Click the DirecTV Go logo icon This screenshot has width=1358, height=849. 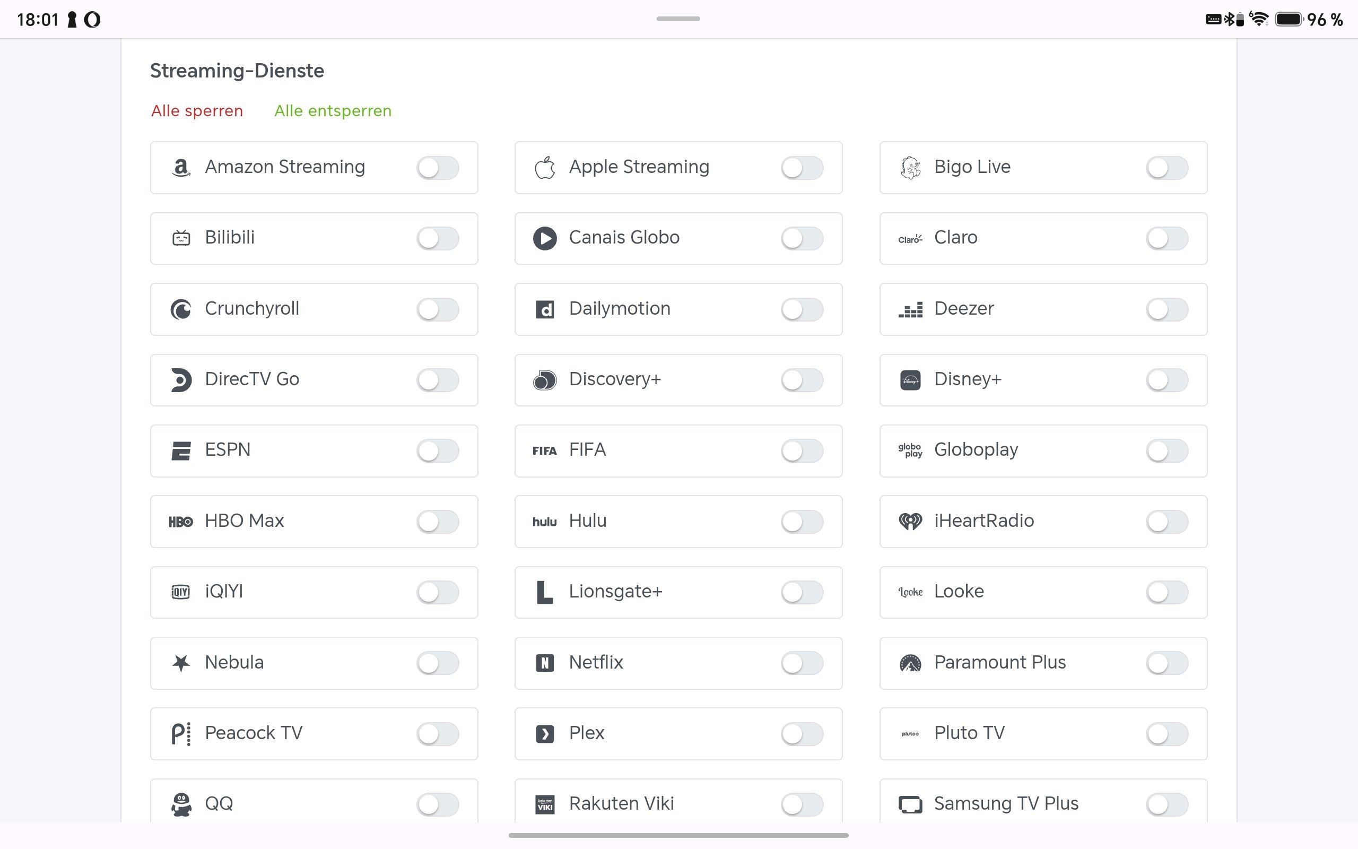(181, 380)
